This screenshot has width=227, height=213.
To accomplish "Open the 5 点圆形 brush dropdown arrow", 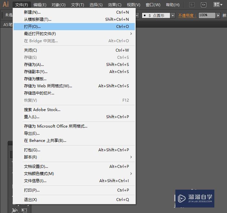I will (x=172, y=15).
